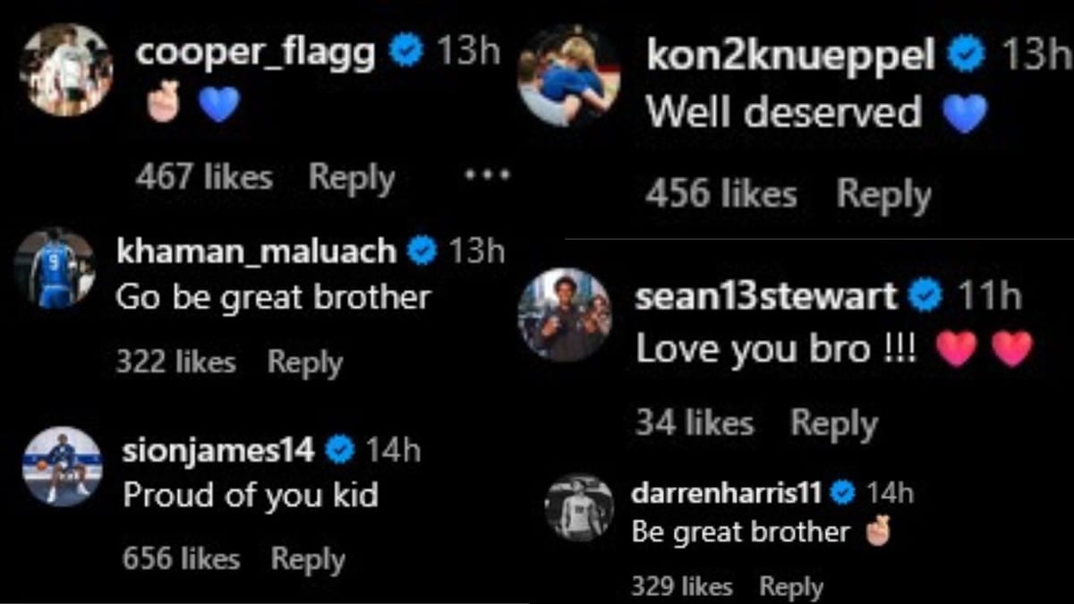Open more options on cooper_flagg's comment
The image size is (1074, 604).
[487, 176]
